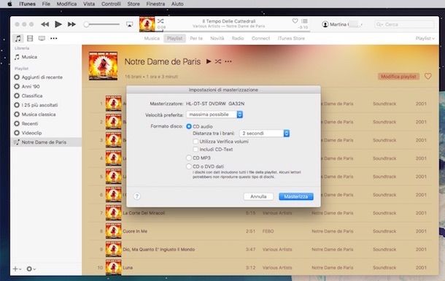Click the Annulla button
The height and width of the screenshot is (281, 445).
(258, 196)
